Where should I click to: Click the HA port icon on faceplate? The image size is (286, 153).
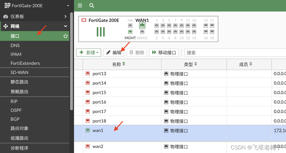pyautogui.click(x=130, y=25)
